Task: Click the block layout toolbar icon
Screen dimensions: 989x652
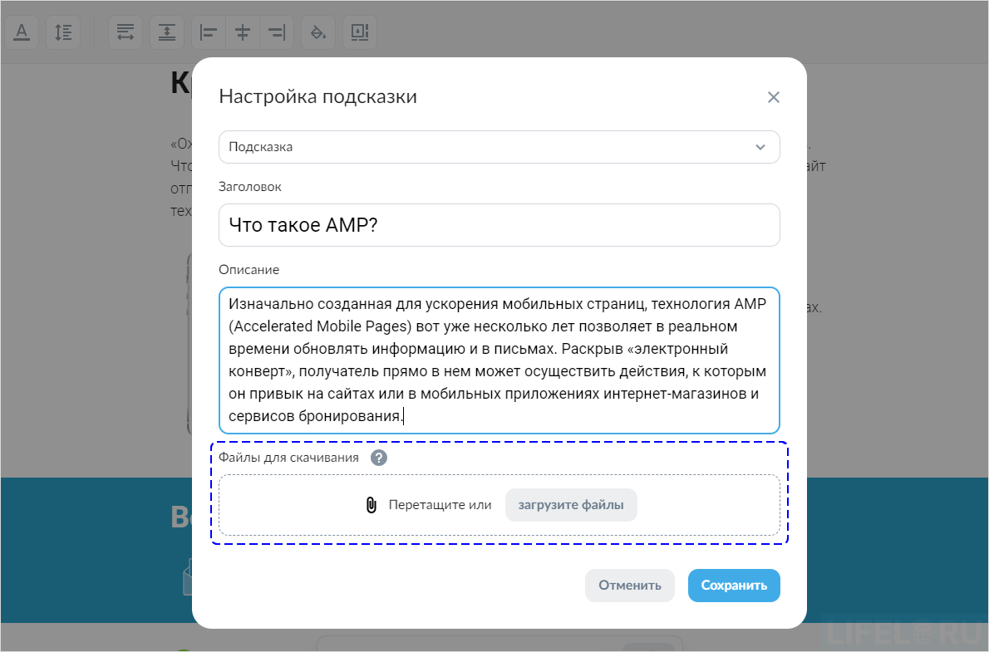Action: (x=360, y=32)
